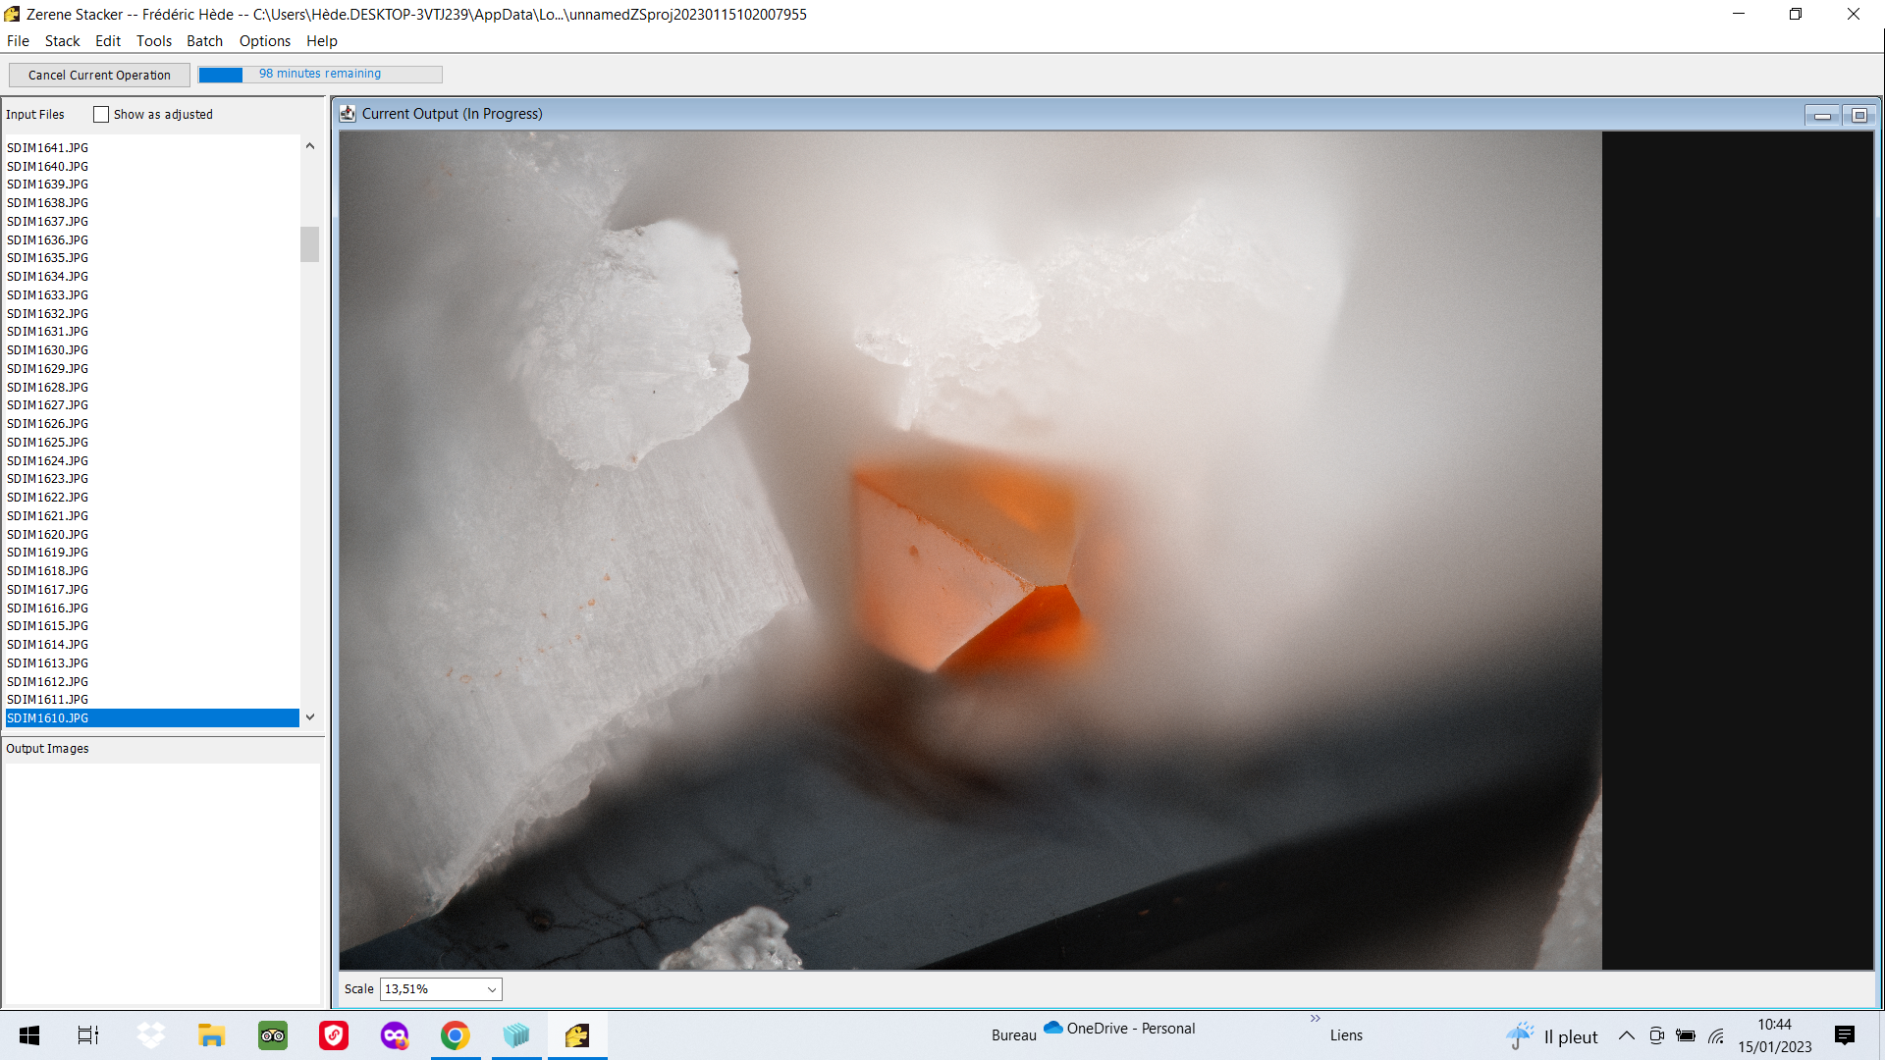Open the Windows notification center icon
The image size is (1885, 1060).
tap(1844, 1035)
